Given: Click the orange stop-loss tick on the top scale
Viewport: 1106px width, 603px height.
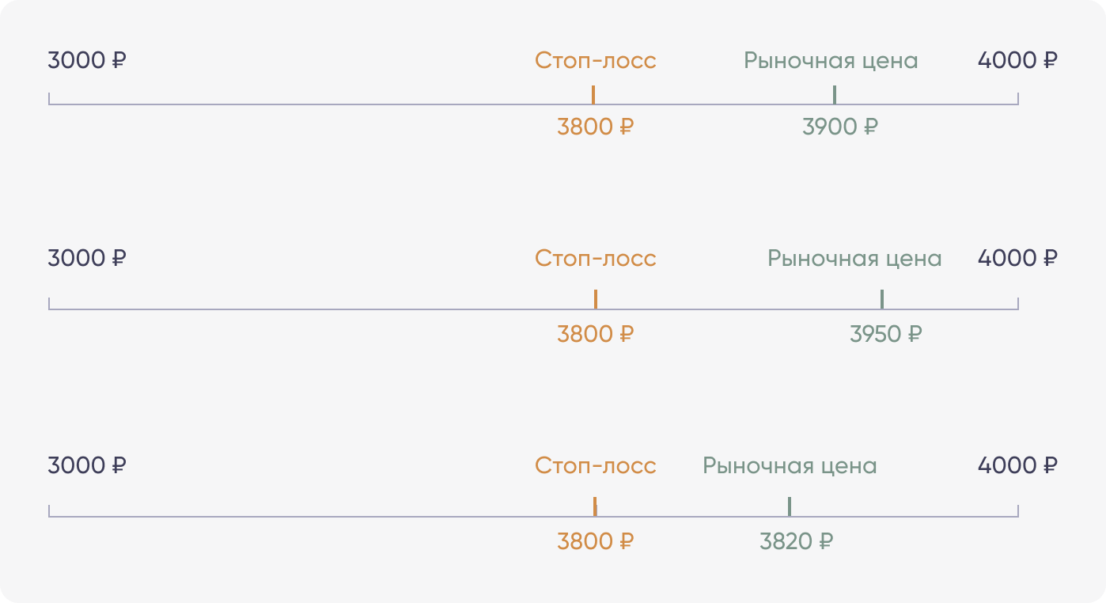Looking at the screenshot, I should [593, 95].
